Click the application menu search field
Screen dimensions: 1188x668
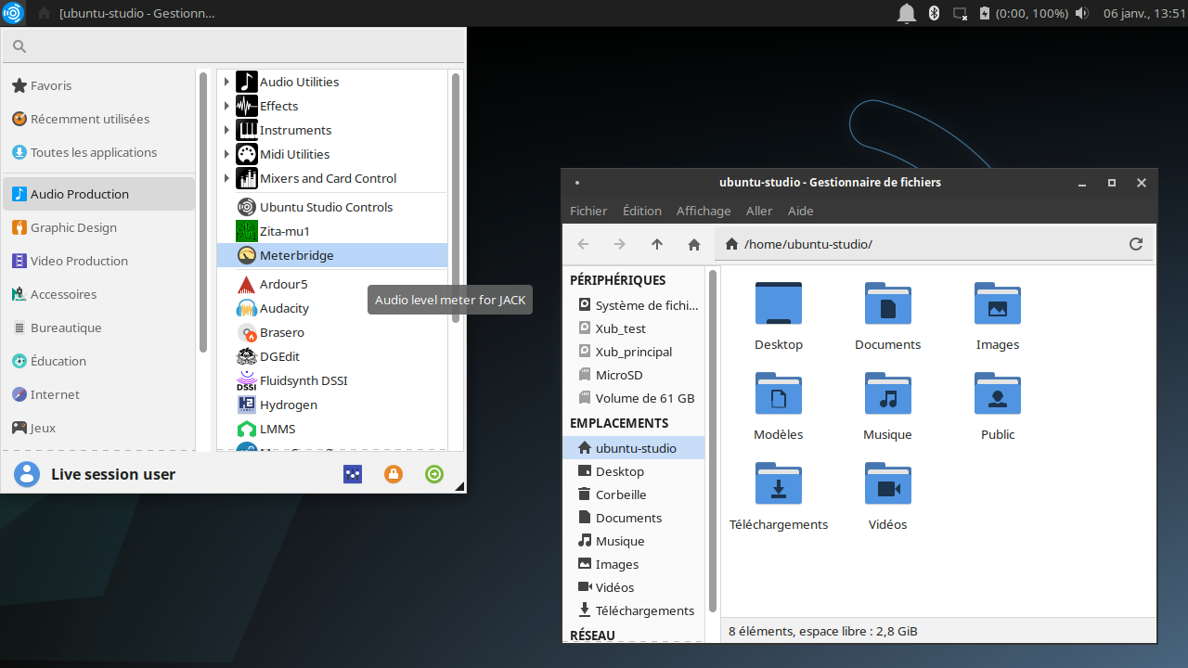(241, 46)
